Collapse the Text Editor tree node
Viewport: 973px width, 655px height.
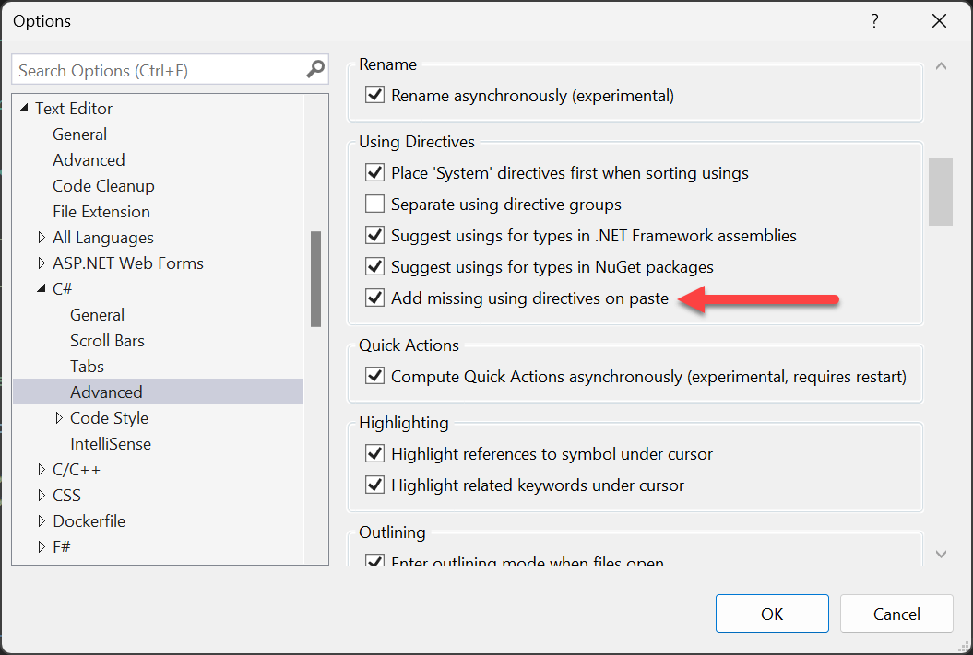pyautogui.click(x=24, y=109)
